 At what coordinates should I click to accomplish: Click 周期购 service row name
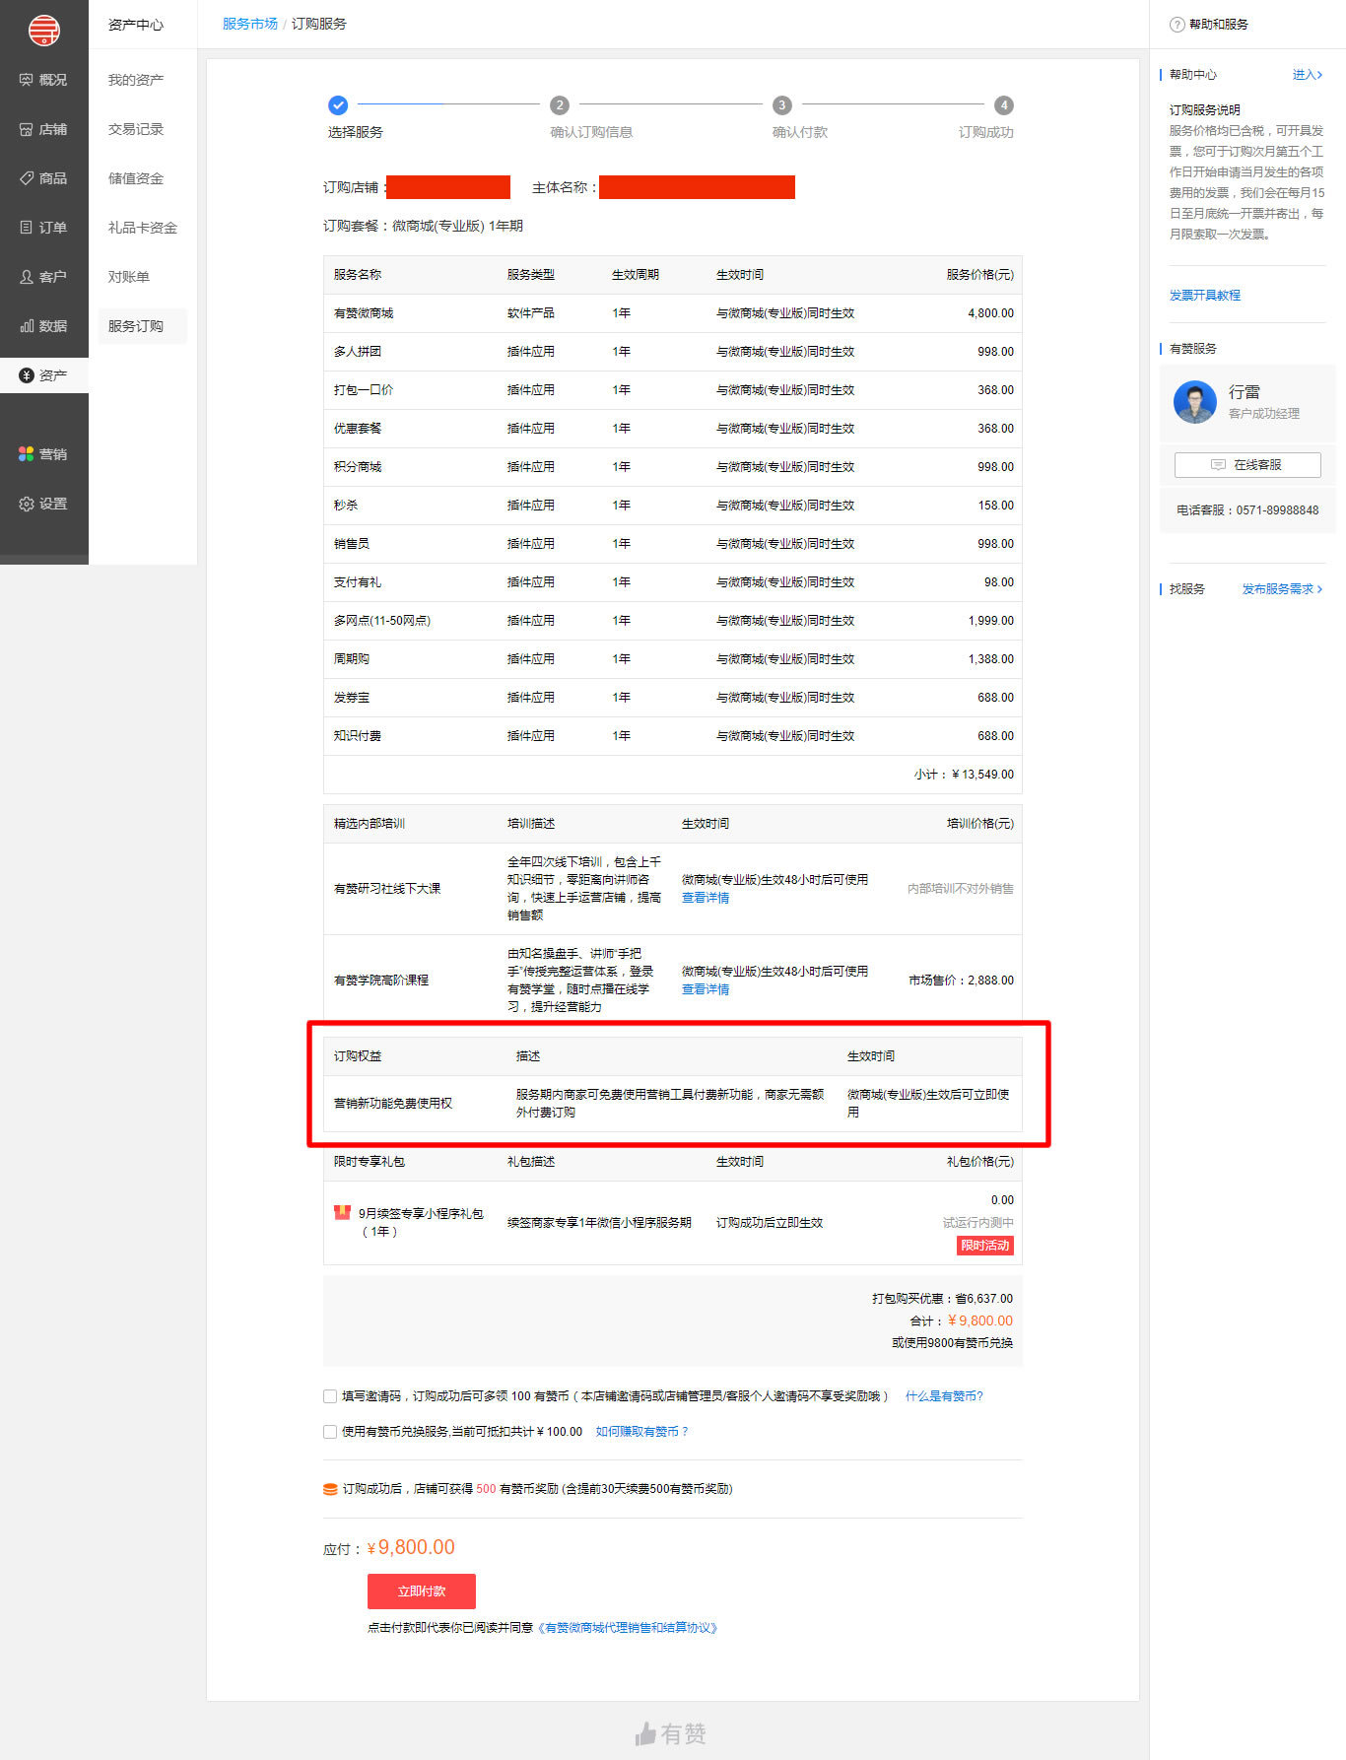(x=352, y=659)
